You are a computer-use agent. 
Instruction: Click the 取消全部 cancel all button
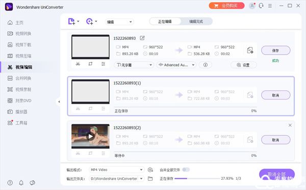277,175
